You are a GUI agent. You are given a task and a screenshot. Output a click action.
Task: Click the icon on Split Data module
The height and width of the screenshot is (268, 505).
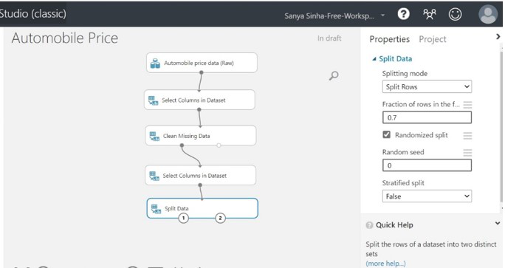pos(156,209)
